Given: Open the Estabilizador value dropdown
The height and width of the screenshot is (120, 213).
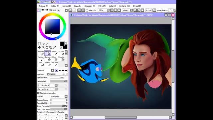Looking at the screenshot, I should [x=175, y=10].
